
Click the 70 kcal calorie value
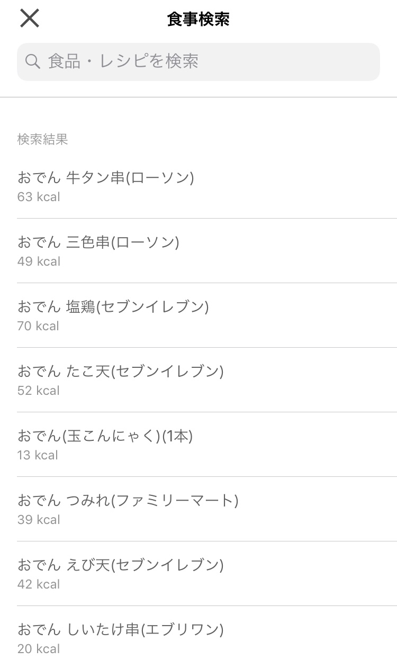tap(38, 326)
